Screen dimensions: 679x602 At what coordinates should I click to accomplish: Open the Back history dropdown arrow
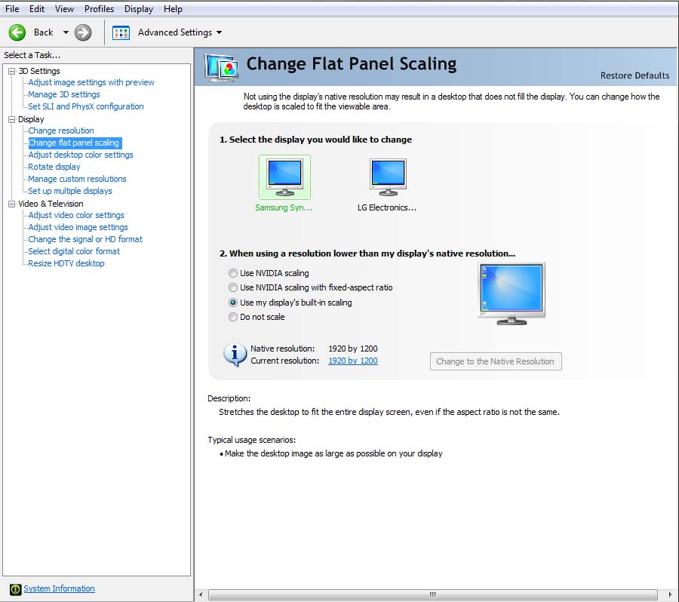(x=66, y=32)
